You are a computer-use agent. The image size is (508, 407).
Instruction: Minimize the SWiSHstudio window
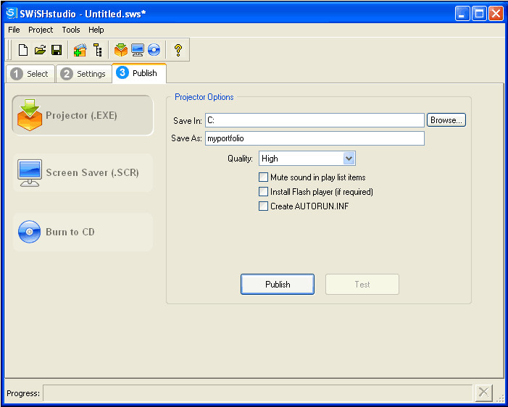pyautogui.click(x=462, y=14)
